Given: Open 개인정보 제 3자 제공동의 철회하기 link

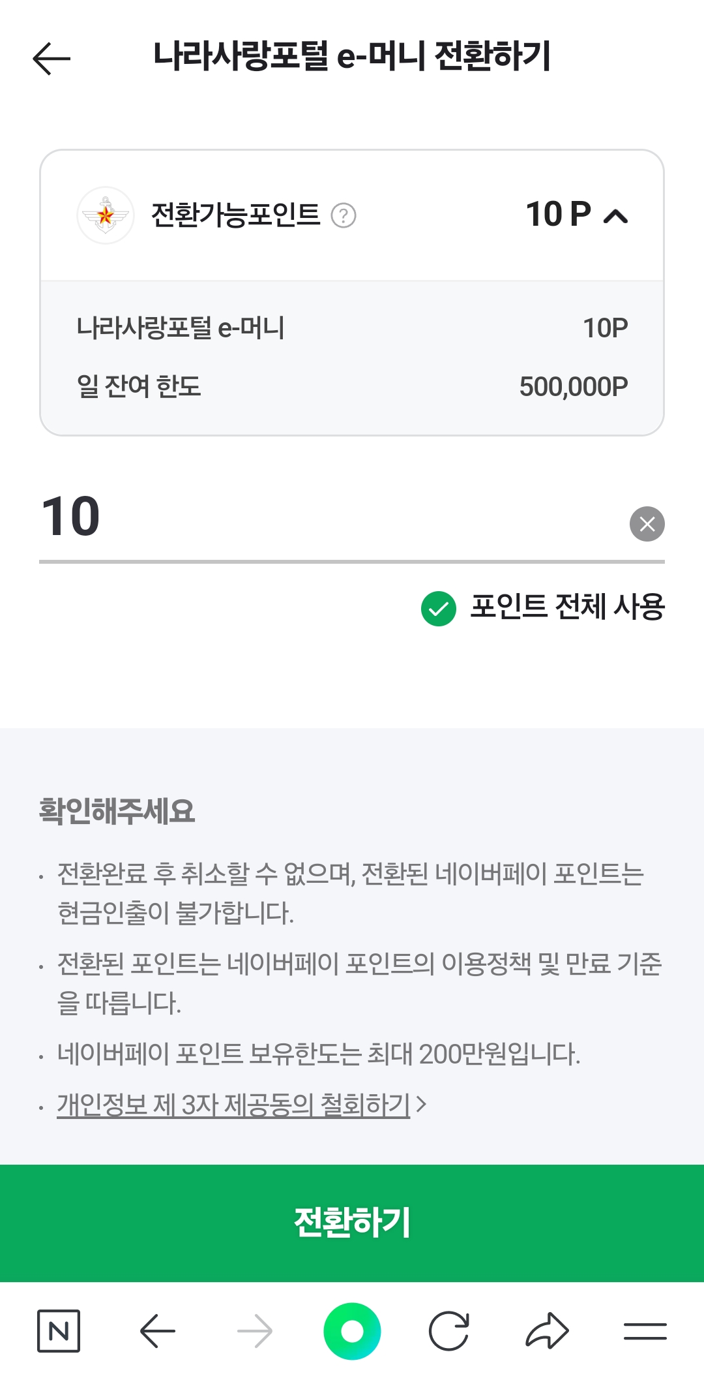Looking at the screenshot, I should [233, 1105].
